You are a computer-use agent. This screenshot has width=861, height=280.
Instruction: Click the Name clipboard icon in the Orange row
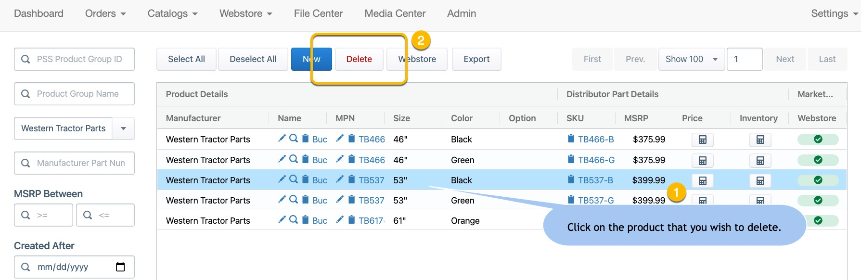tap(305, 219)
